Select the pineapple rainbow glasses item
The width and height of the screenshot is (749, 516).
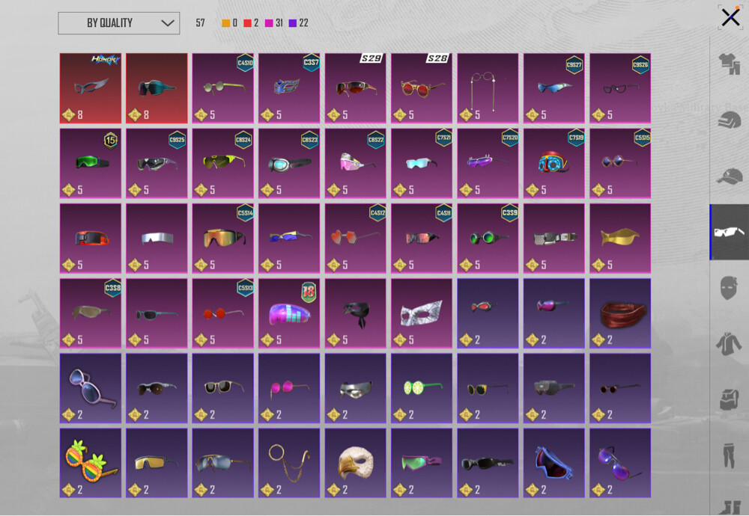[x=91, y=463]
